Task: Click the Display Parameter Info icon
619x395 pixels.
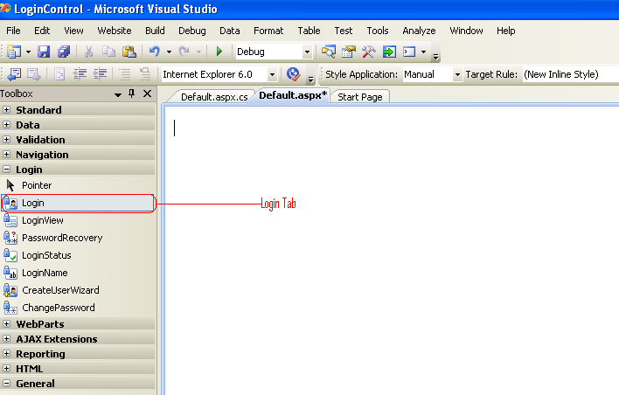Action: pyautogui.click(x=33, y=74)
